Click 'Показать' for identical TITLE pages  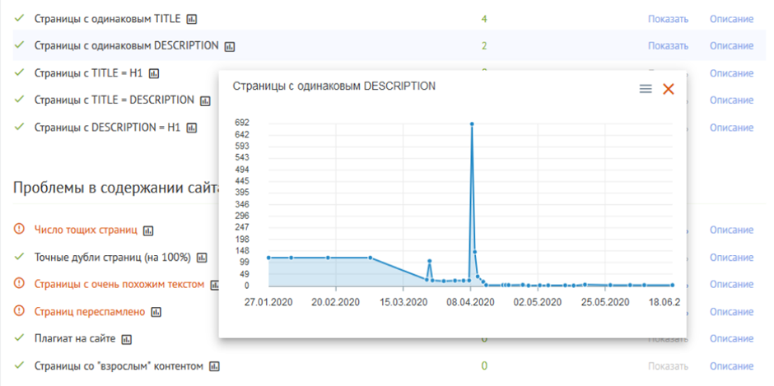coord(668,19)
